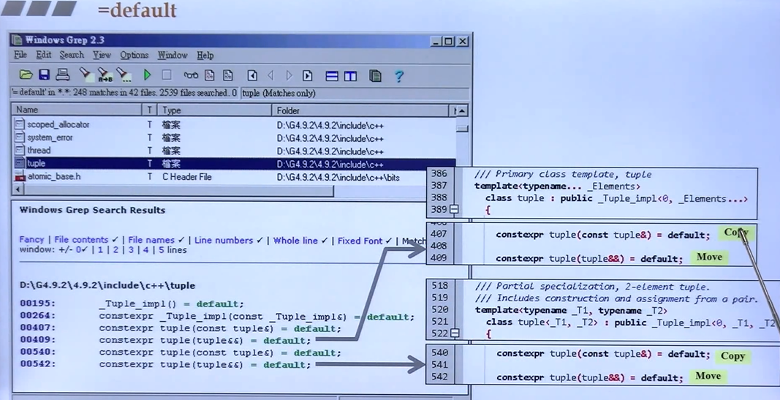This screenshot has width=780, height=400.
Task: Open the File menu
Action: click(20, 55)
